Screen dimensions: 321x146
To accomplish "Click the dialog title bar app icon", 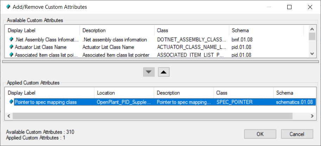I will (x=8, y=7).
